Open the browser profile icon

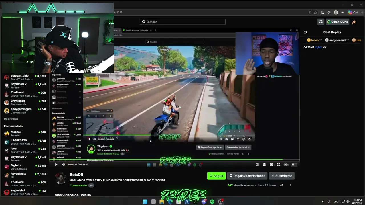(336, 12)
